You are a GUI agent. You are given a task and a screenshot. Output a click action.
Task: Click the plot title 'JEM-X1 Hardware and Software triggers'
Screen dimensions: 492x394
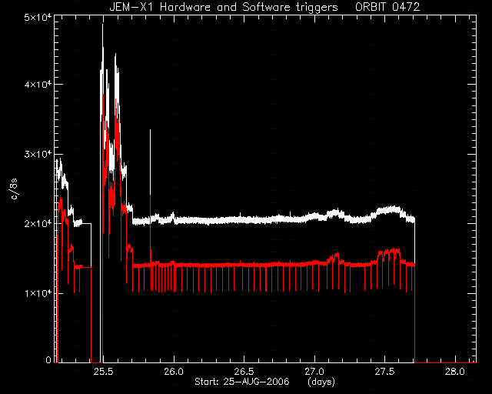pyautogui.click(x=224, y=7)
